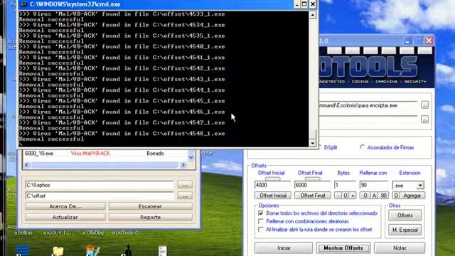This screenshot has height=256, width=455.
Task: Click the cmd window scroll down arrow
Action: (313, 143)
